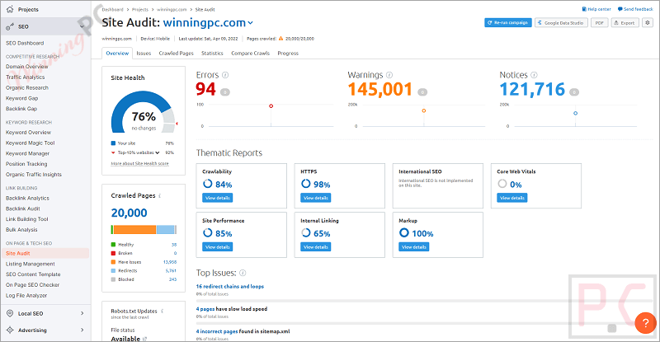Click the Errors info icon
The height and width of the screenshot is (342, 660).
[225, 75]
